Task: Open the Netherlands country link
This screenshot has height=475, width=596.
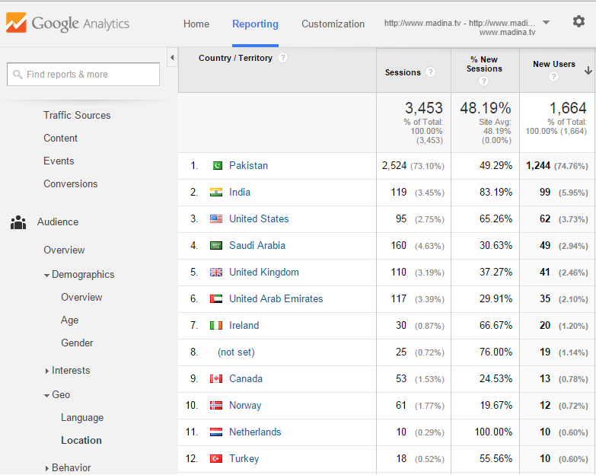Action: click(255, 432)
